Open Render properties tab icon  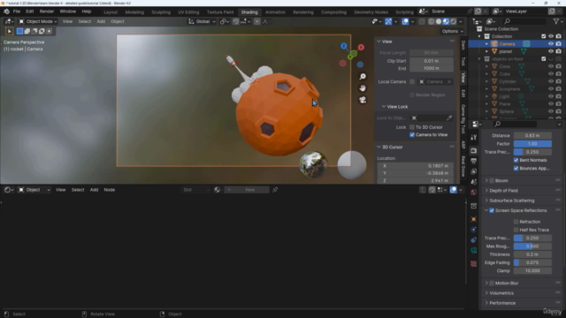click(474, 151)
